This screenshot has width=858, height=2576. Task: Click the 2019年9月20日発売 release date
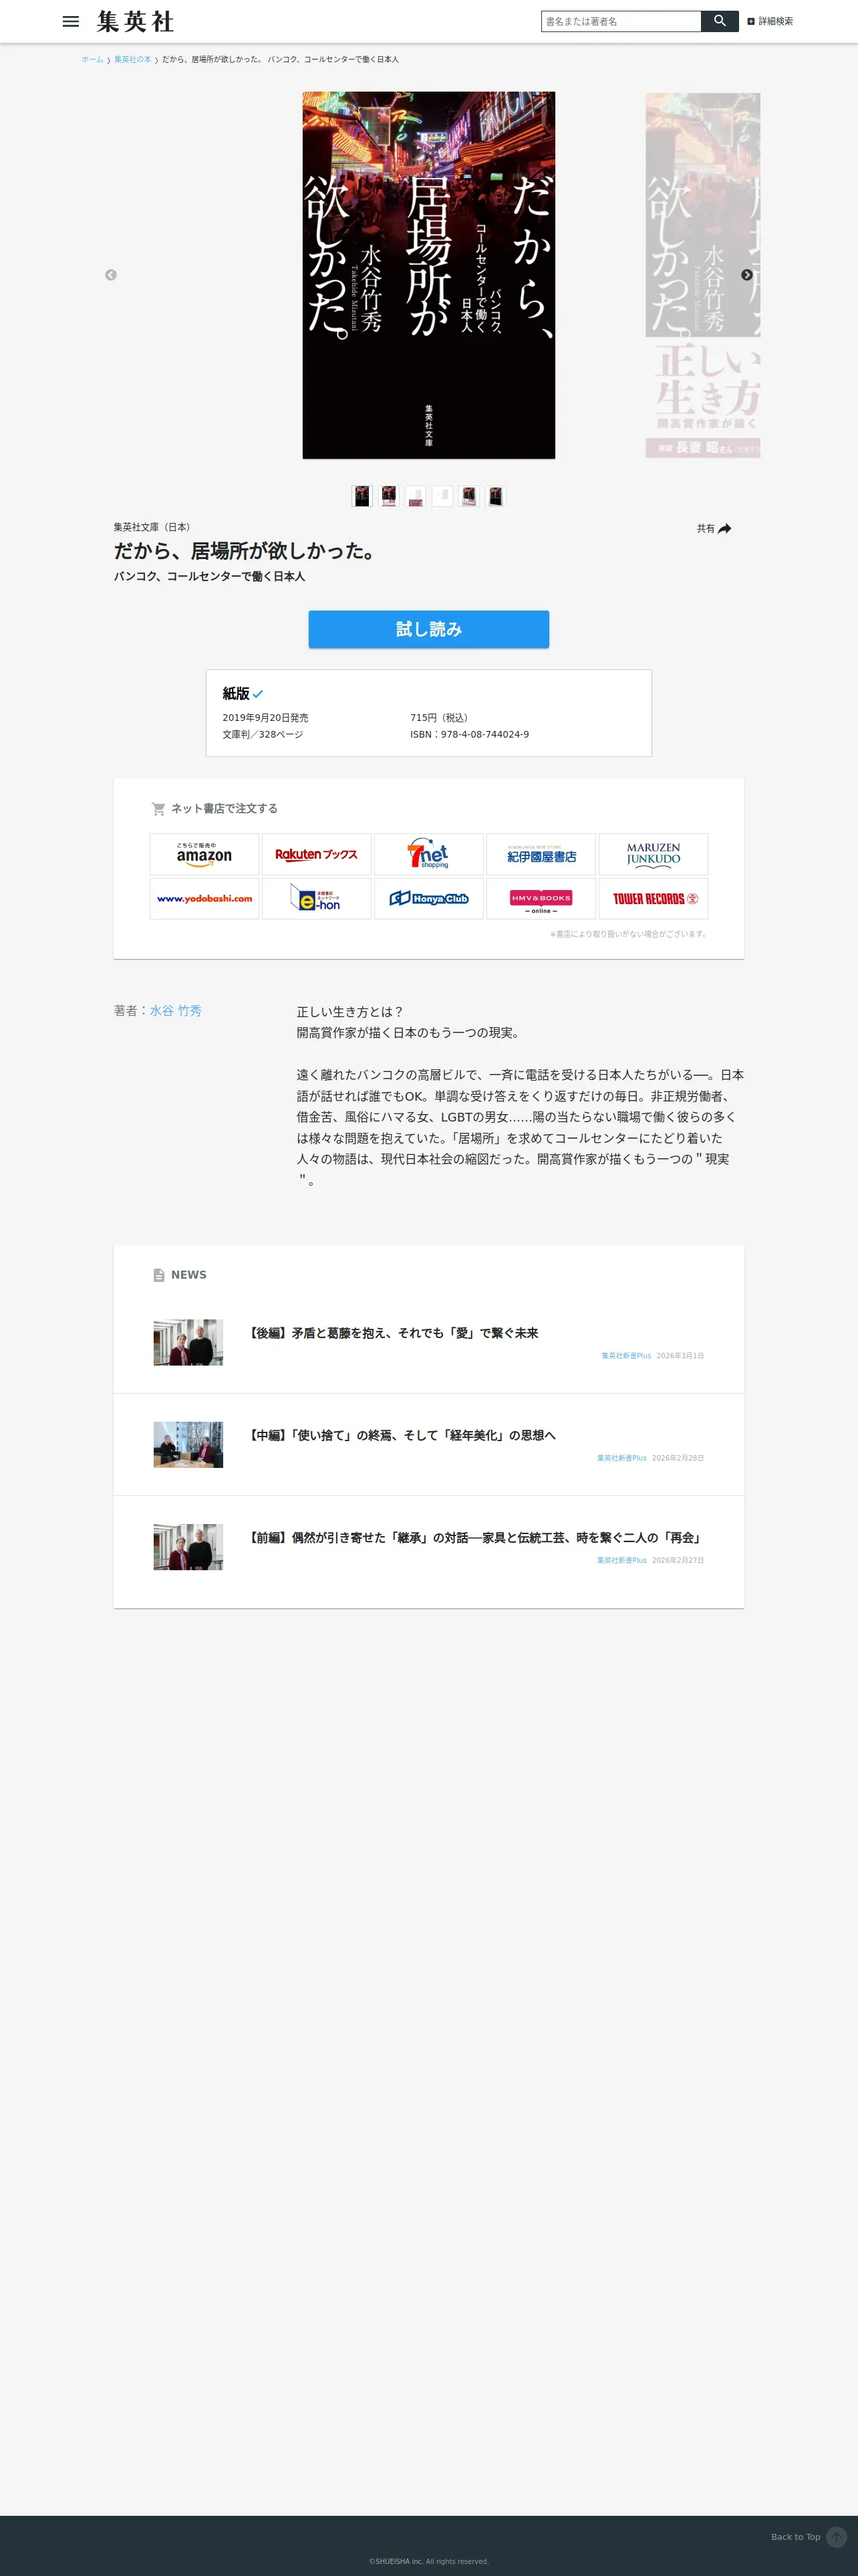pos(266,718)
